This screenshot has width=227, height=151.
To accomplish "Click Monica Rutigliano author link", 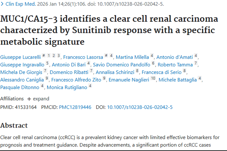I will (x=67, y=87).
